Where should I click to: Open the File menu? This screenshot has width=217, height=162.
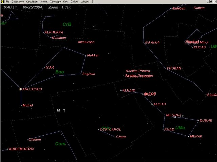[x=7, y=2]
